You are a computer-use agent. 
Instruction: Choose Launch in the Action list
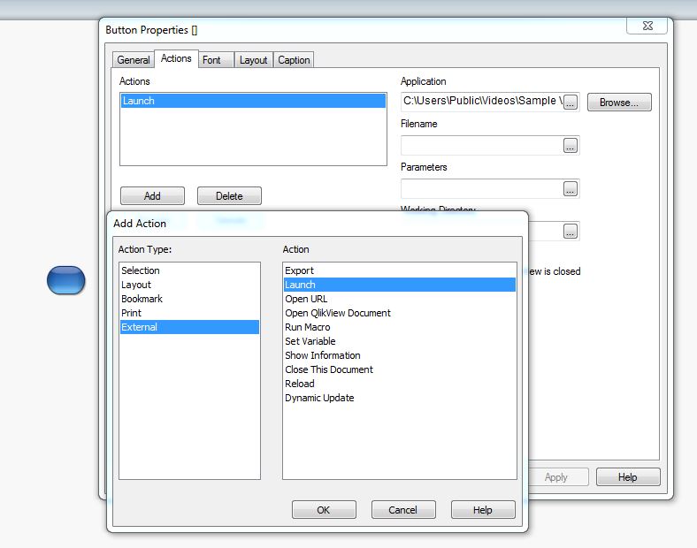pos(399,285)
